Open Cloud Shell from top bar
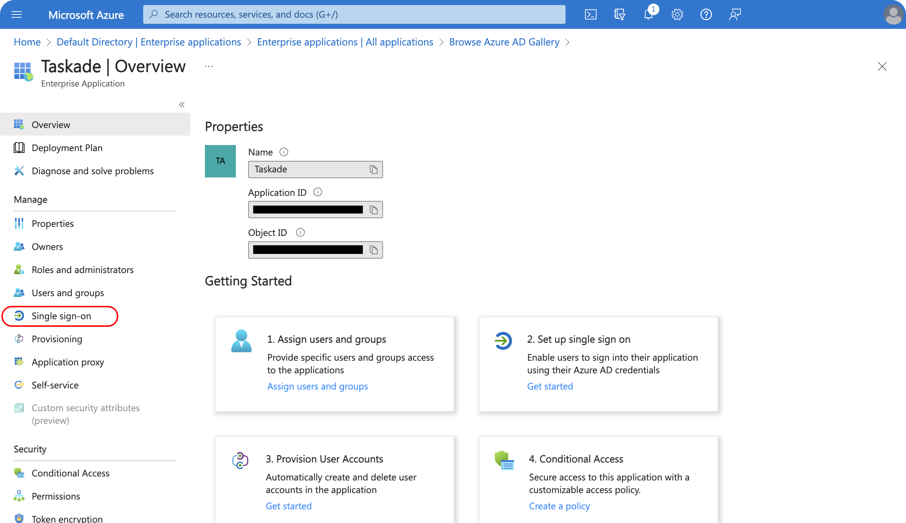906x523 pixels. [590, 14]
